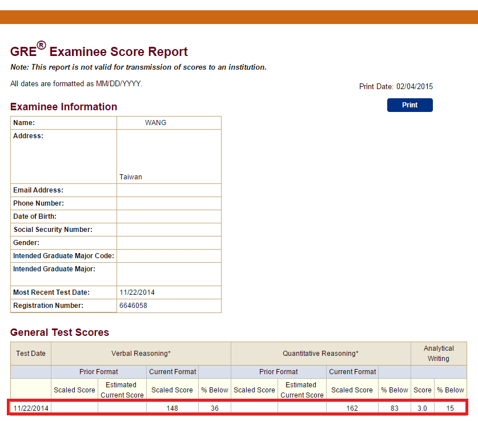Click Quantitative 'Estimated Current Score' subheader
Image resolution: width=478 pixels, height=421 pixels.
point(302,390)
